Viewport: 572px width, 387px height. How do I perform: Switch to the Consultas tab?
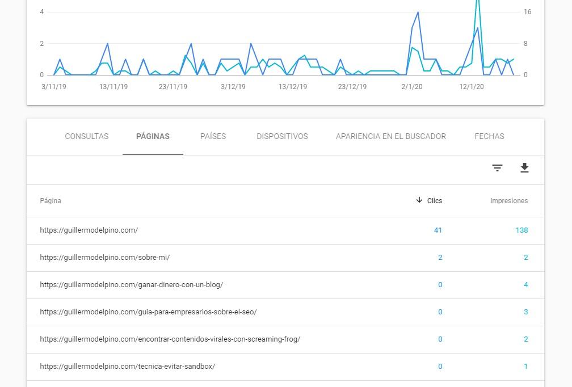(86, 136)
